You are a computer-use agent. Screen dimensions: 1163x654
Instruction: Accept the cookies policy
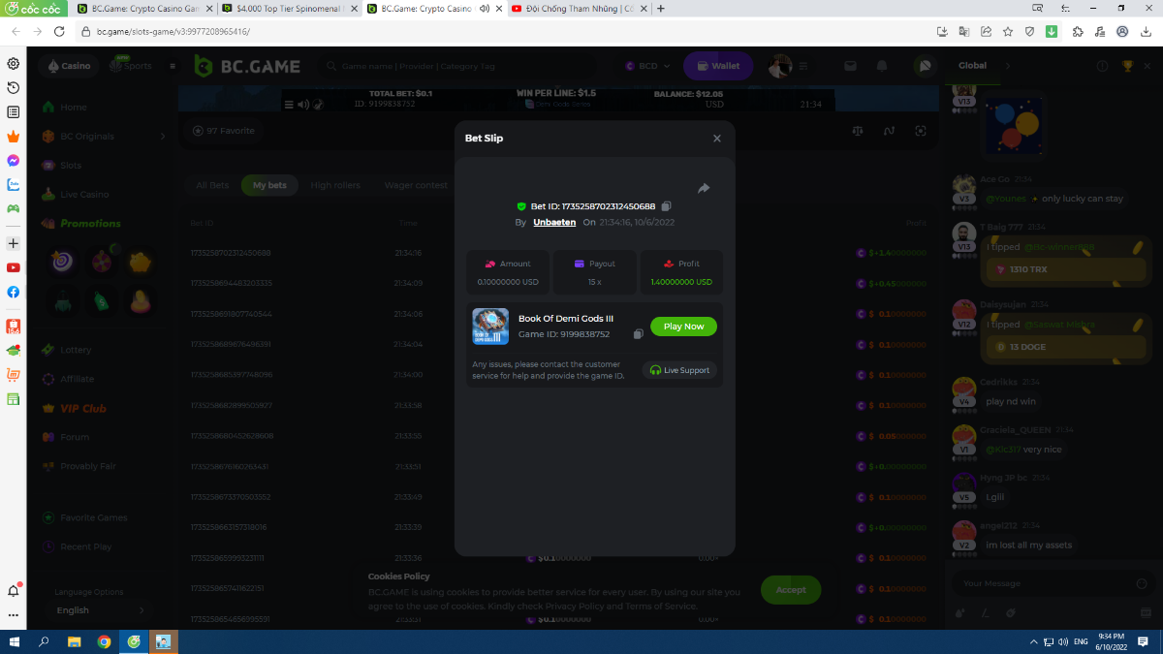[x=790, y=589]
